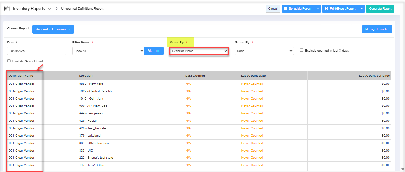Open the Schedule Report dropdown arrow

pos(317,9)
